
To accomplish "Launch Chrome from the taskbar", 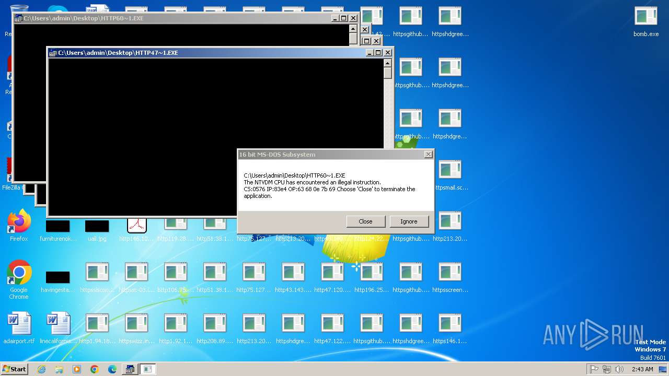I will coord(95,369).
